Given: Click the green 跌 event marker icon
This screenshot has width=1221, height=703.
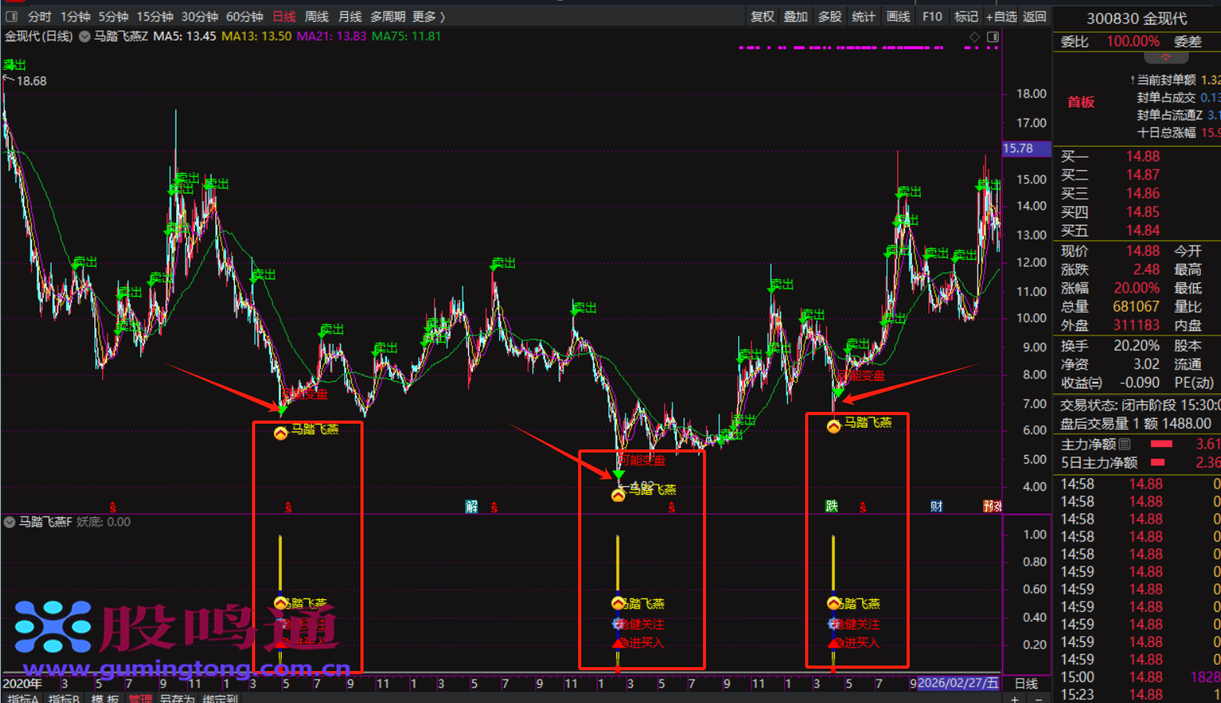Looking at the screenshot, I should [832, 506].
